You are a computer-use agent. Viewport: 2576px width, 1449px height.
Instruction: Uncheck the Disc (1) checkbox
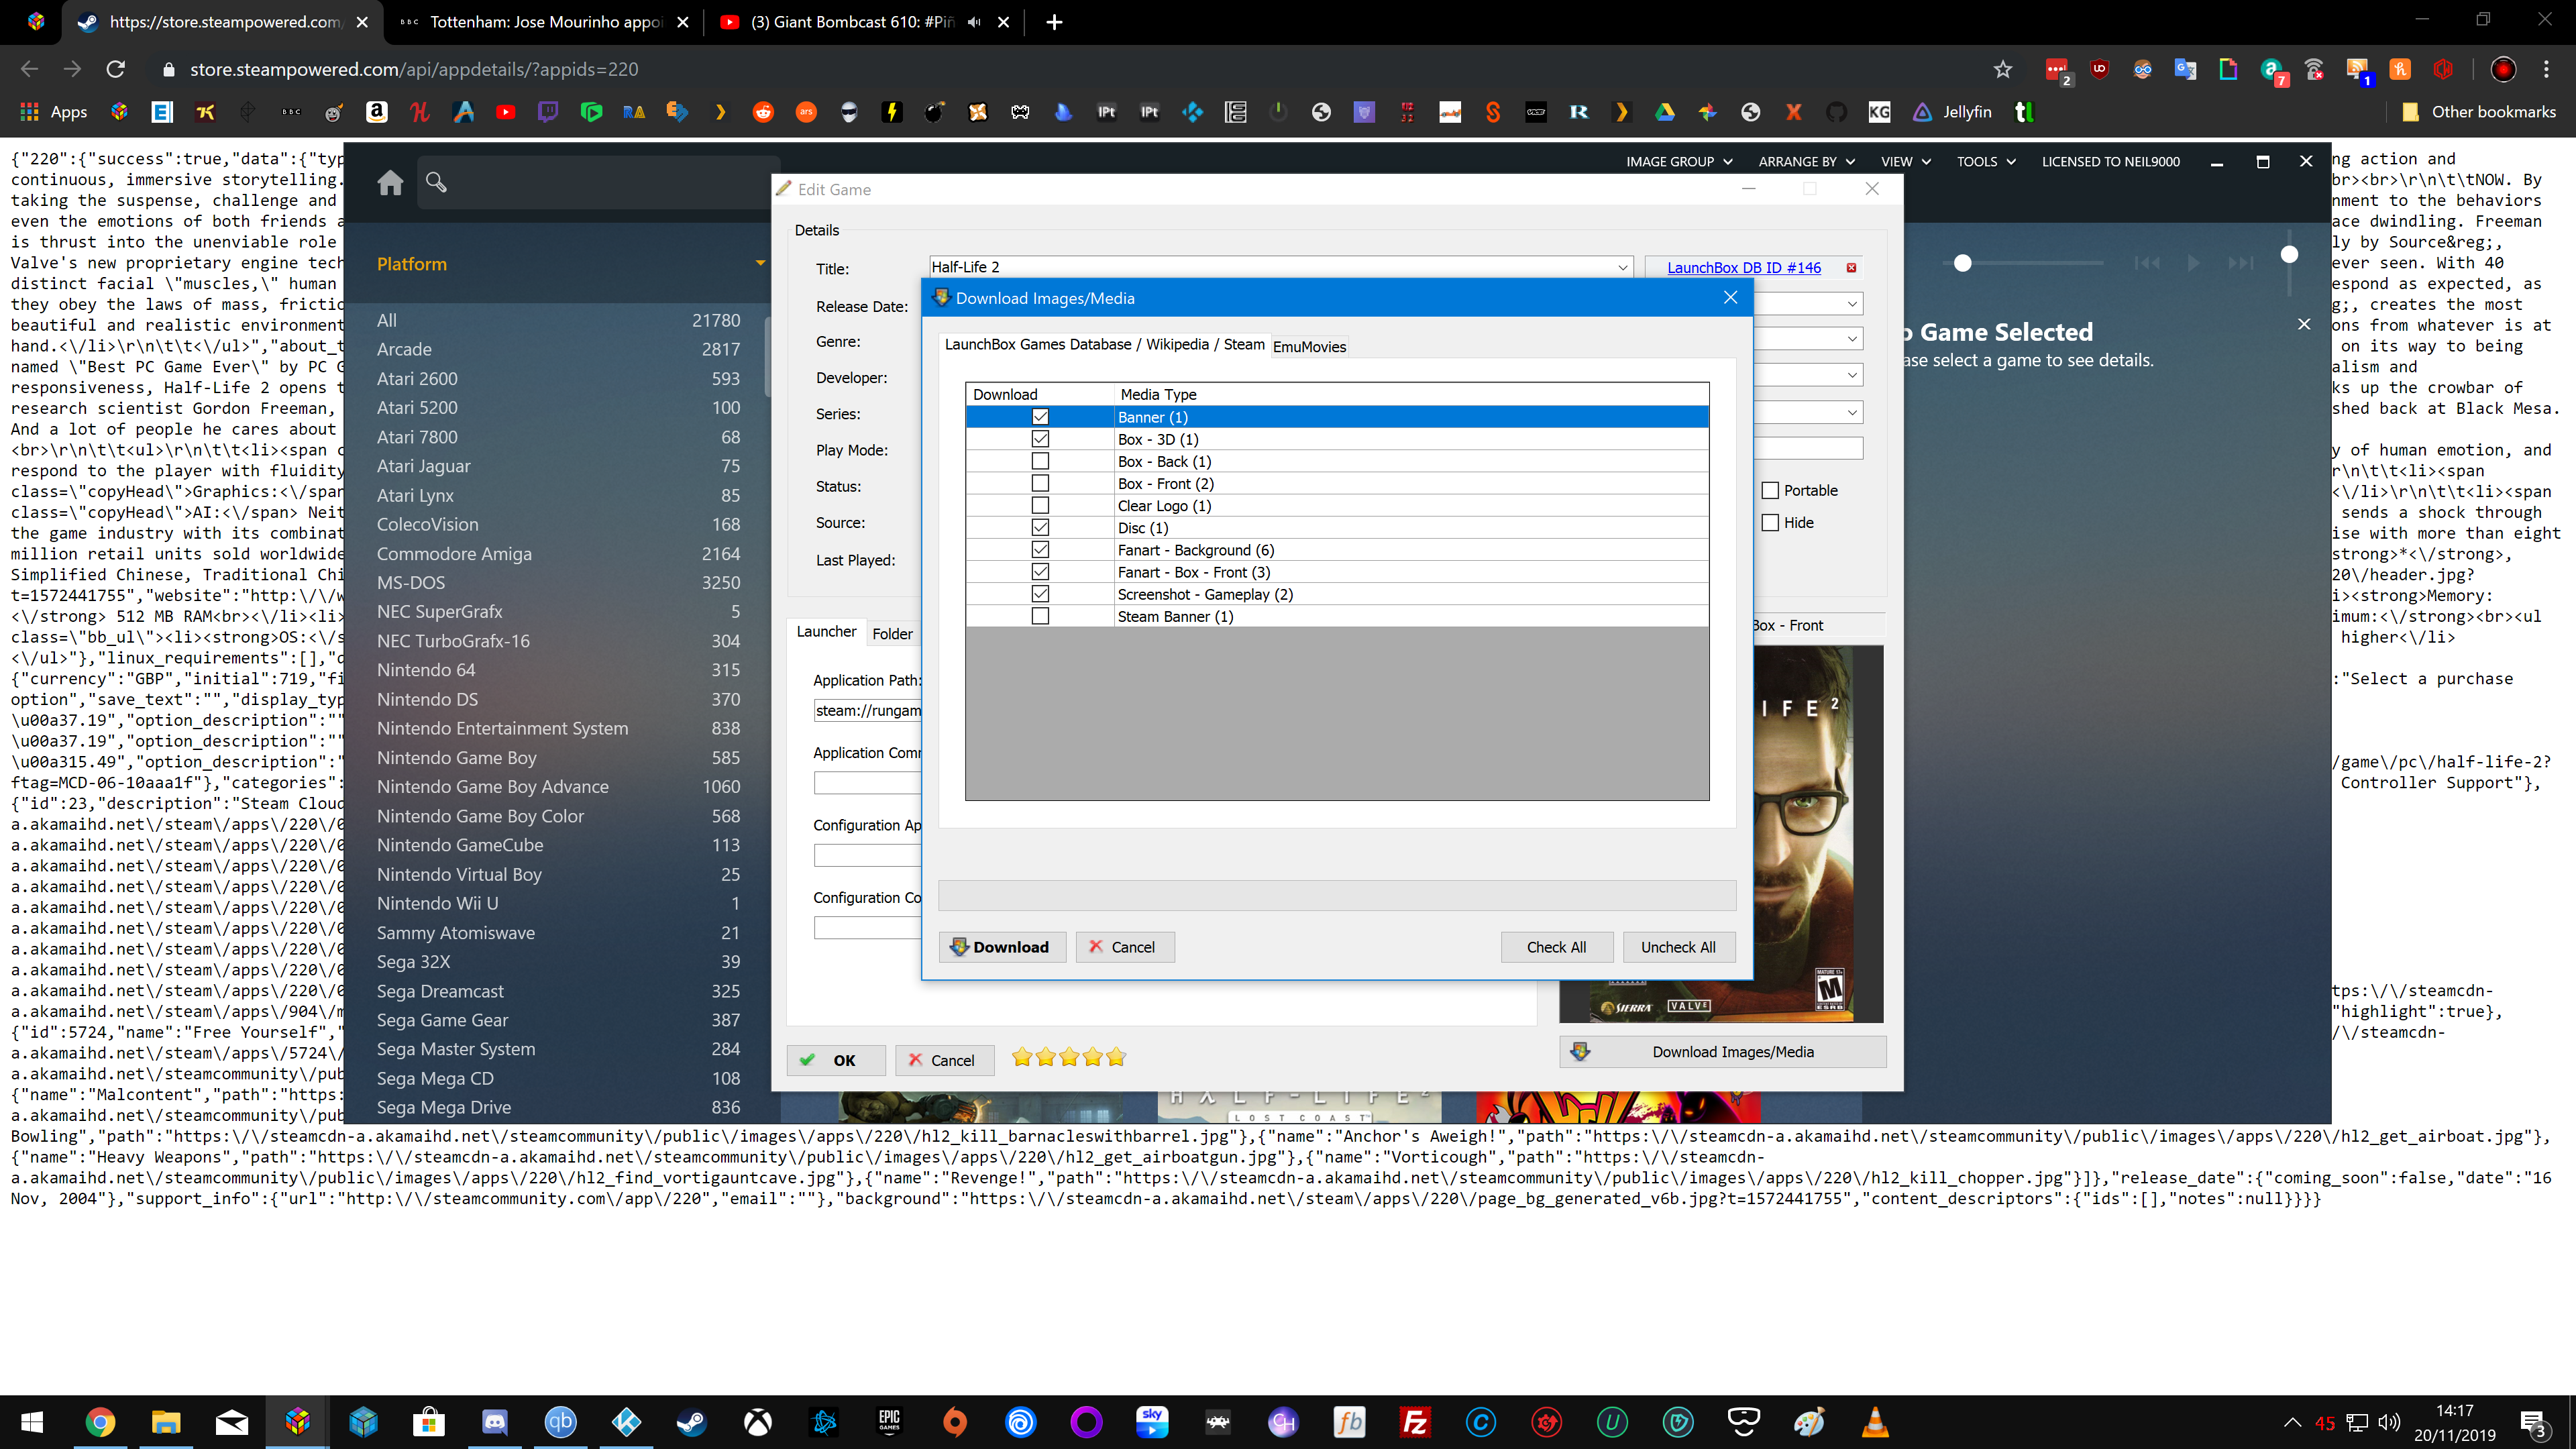coord(1040,528)
